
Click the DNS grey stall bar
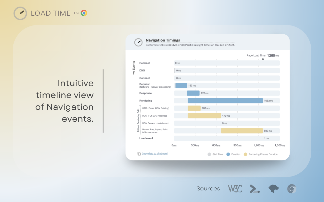(174, 70)
